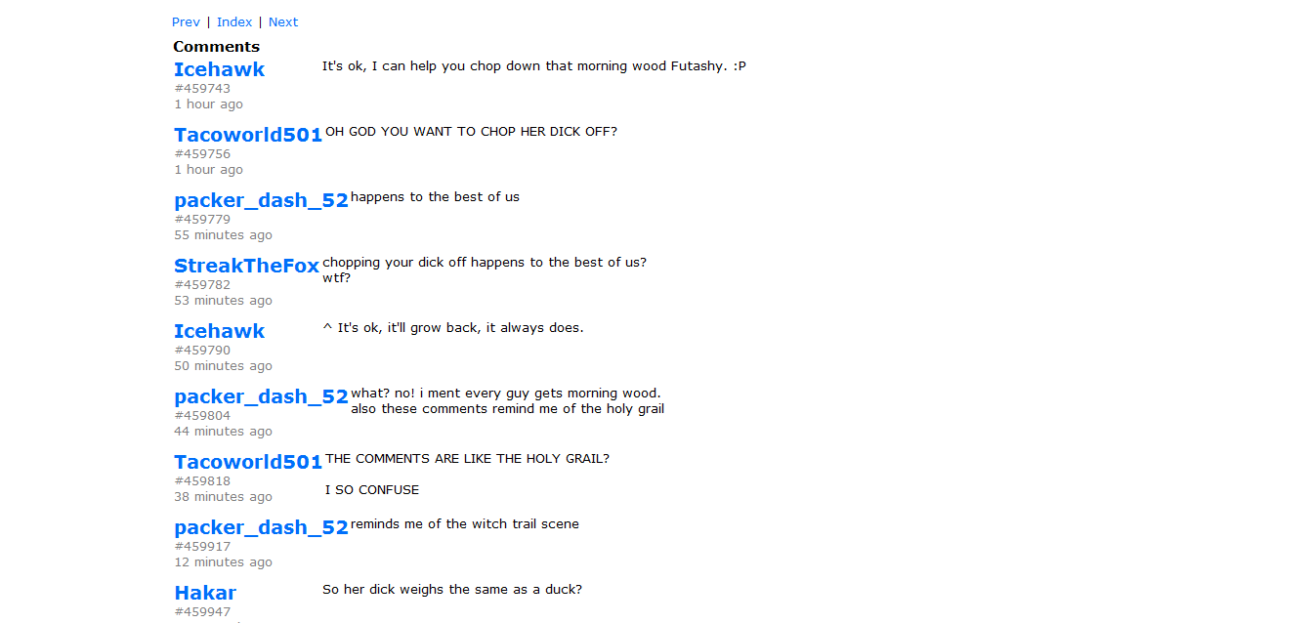Open the Index link
Image resolution: width=1310 pixels, height=623 pixels.
tap(234, 21)
